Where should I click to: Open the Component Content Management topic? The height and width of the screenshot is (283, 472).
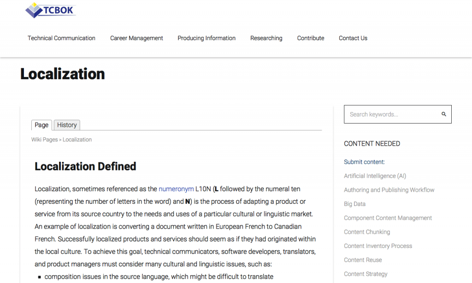click(x=388, y=218)
